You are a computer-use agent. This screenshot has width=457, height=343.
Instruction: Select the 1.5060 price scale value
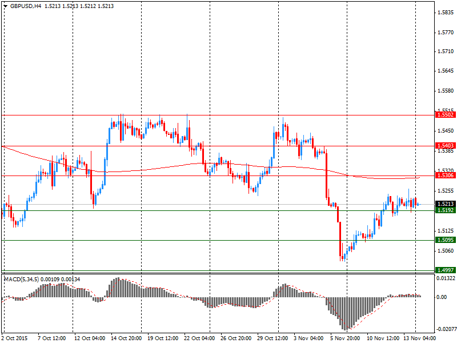coord(446,250)
